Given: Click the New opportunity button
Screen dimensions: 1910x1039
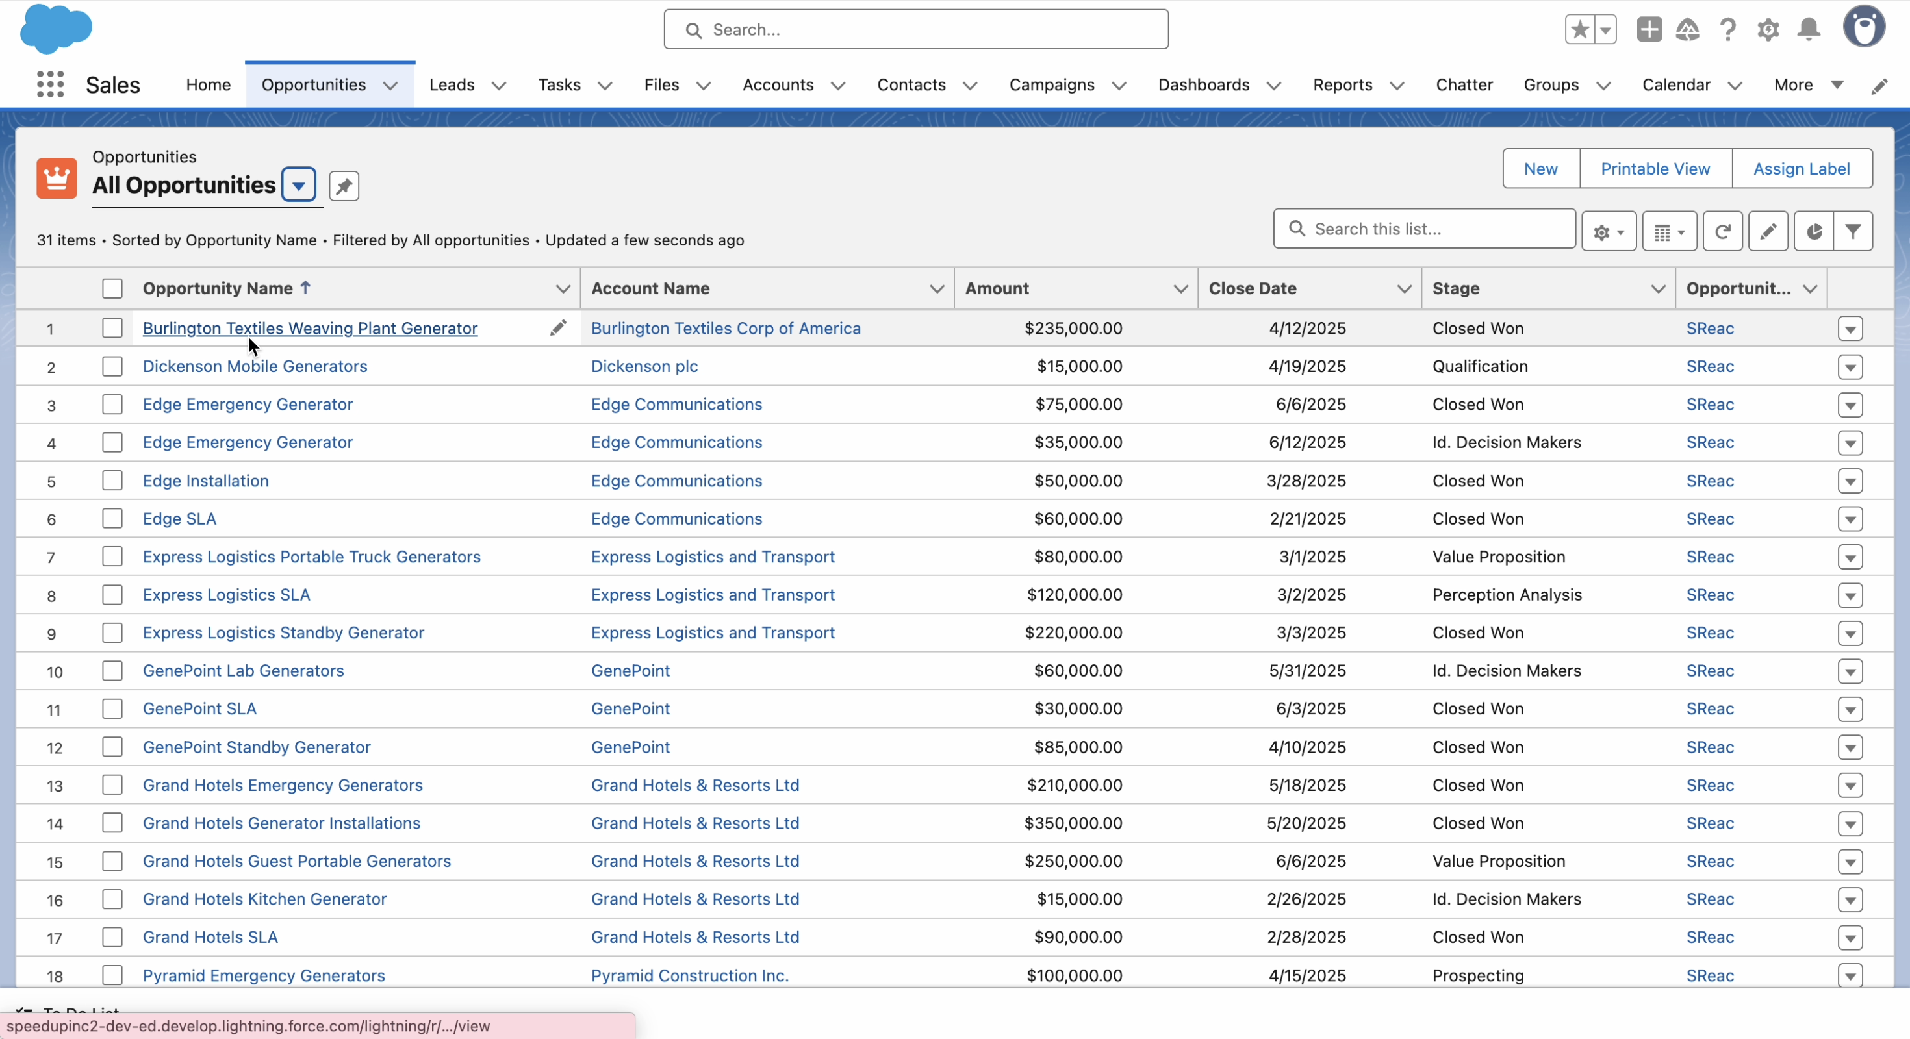Looking at the screenshot, I should (1540, 169).
